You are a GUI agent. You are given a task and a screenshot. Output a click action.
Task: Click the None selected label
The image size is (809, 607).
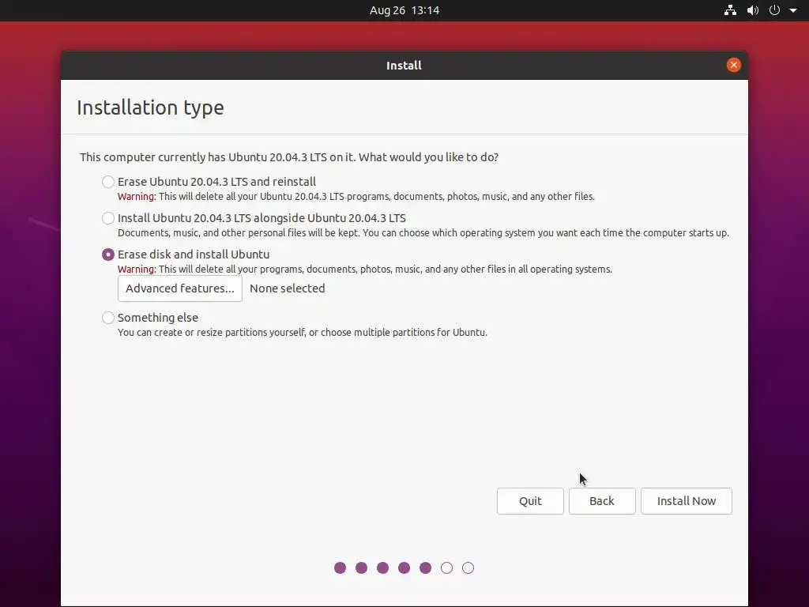pos(288,288)
